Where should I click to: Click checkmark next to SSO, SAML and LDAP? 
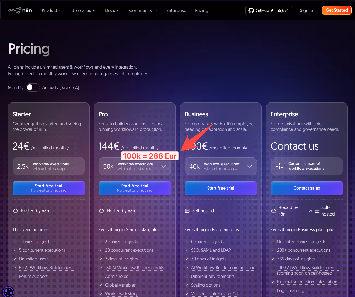coord(187,250)
